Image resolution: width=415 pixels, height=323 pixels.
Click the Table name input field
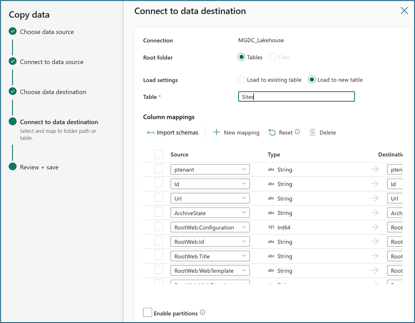tap(296, 97)
